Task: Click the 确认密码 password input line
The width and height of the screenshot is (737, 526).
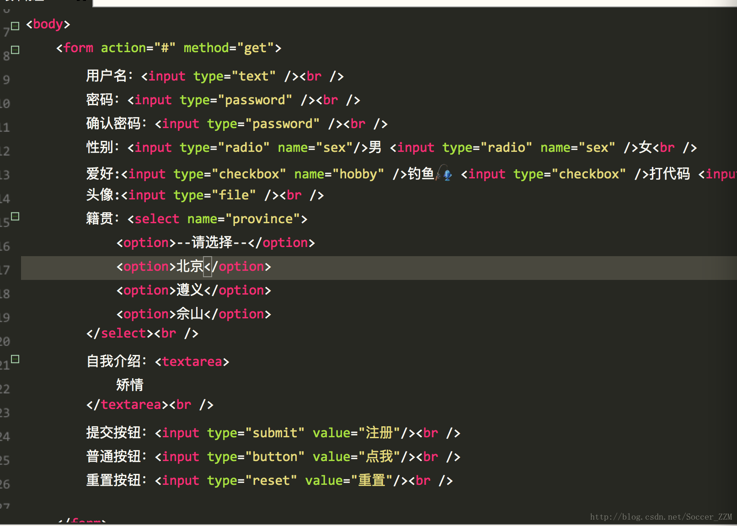Action: coord(237,123)
